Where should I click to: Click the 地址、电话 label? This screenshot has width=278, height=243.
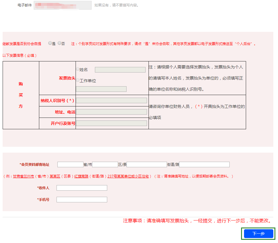click(65, 112)
